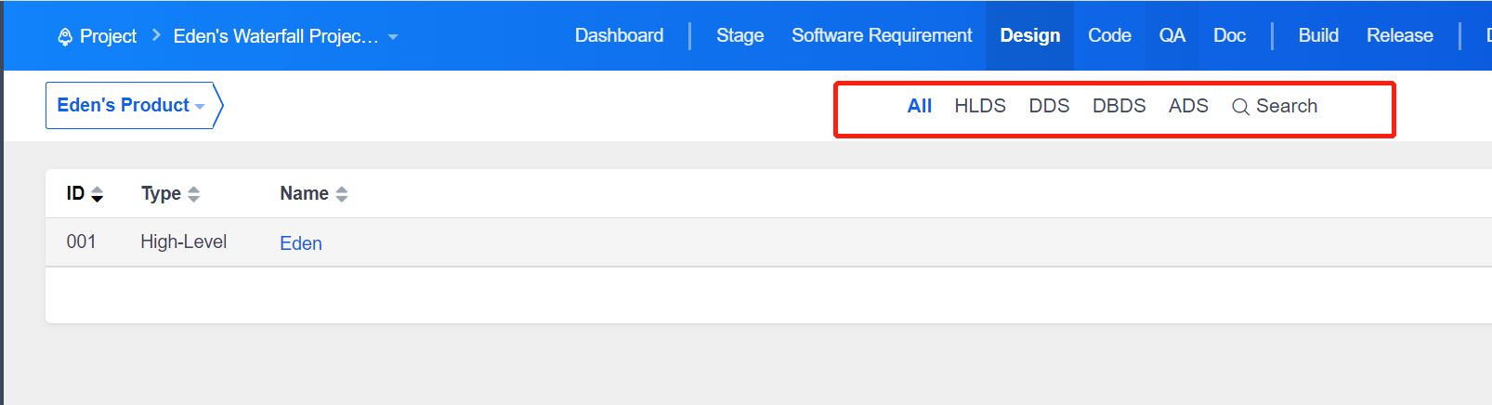Select the Design tab
Viewport: 1492px width, 405px height.
click(x=1029, y=35)
